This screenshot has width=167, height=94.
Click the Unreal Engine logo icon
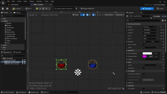tap(3, 3)
